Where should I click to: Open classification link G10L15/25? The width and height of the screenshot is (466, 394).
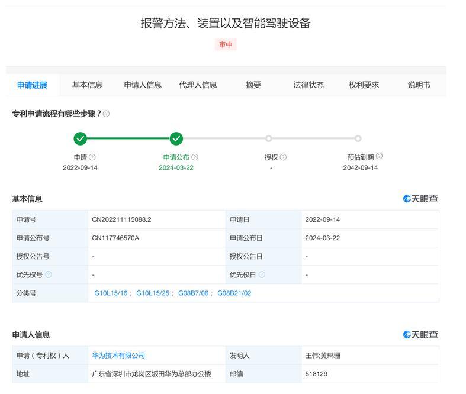pyautogui.click(x=153, y=293)
